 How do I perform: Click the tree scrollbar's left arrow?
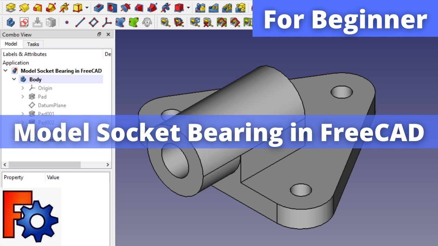[x=5, y=165]
